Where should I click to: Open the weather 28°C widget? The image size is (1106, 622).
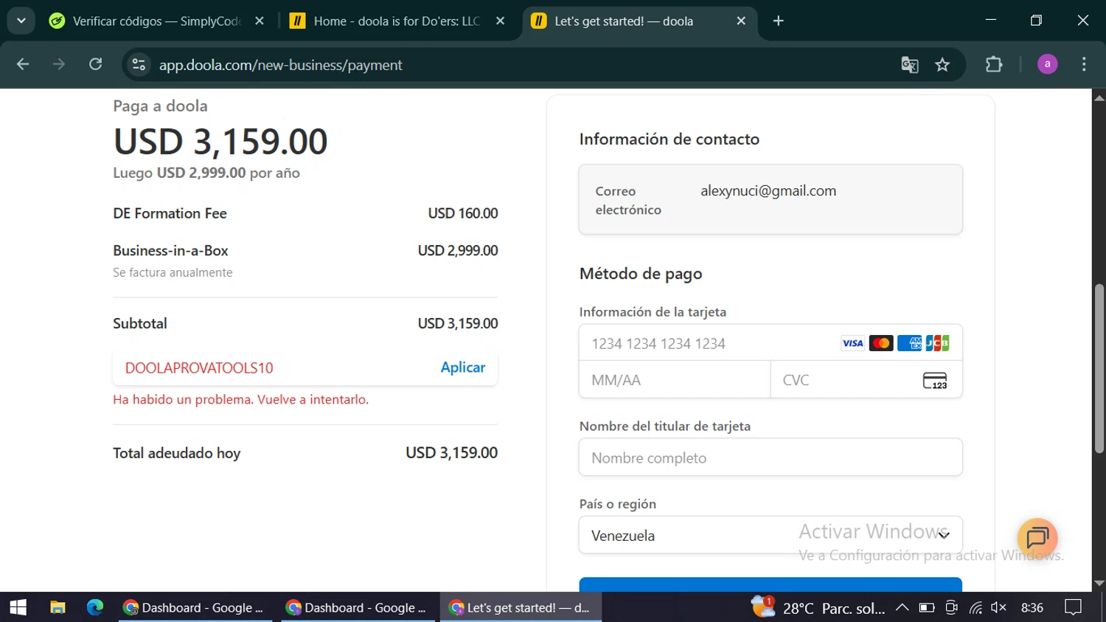click(x=818, y=608)
